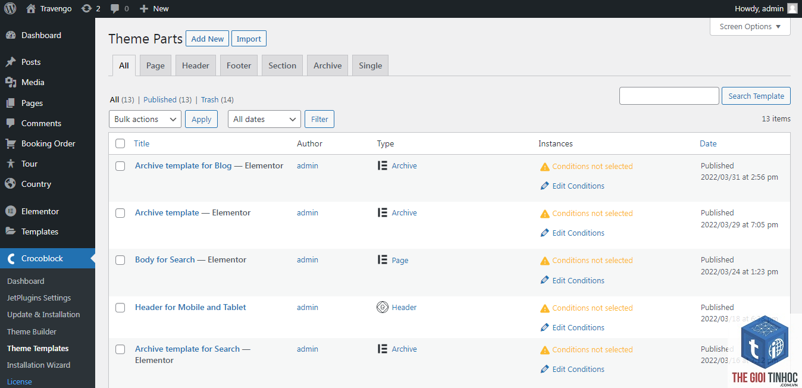The height and width of the screenshot is (388, 802).
Task: Click Page type link in Body for Search row
Action: (400, 260)
